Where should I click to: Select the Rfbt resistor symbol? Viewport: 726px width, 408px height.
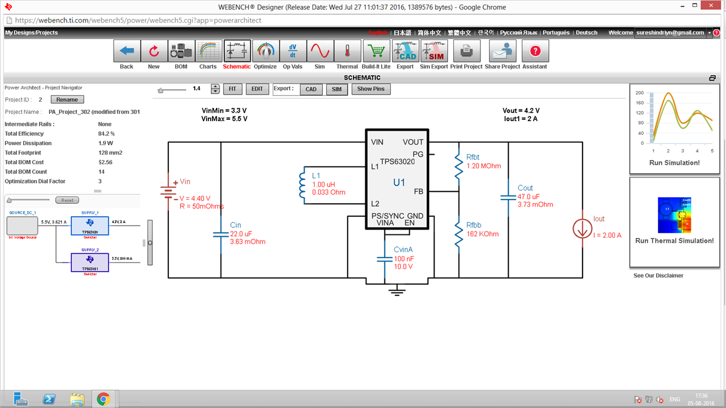(459, 167)
